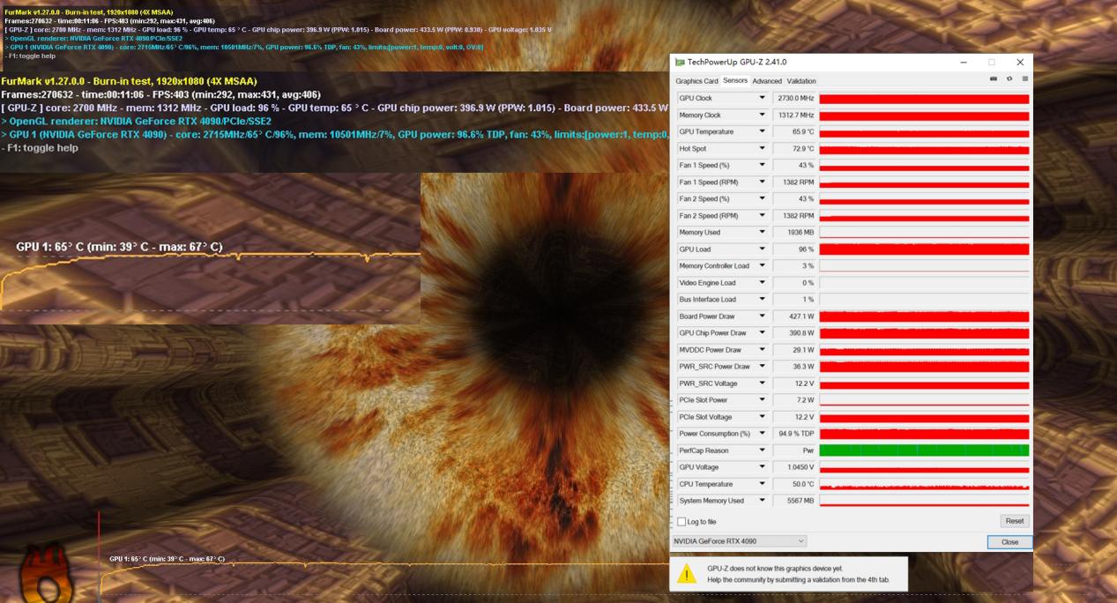The image size is (1117, 603).
Task: Open the Validation tab
Action: click(801, 81)
